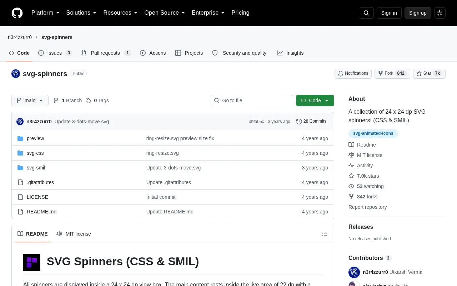The width and height of the screenshot is (457, 286).
Task: Open Report repository link
Action: [367, 207]
